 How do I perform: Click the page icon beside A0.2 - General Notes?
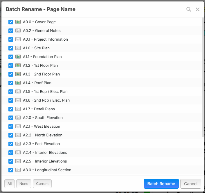click(18, 30)
